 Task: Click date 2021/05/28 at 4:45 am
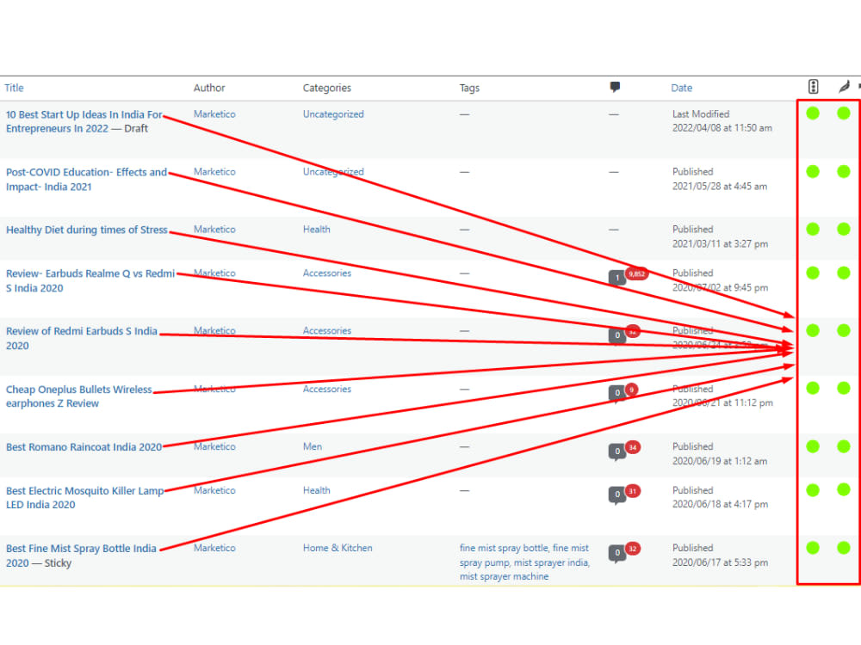tap(720, 187)
